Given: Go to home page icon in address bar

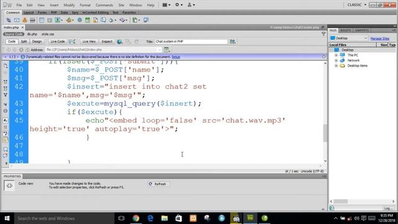Looking at the screenshot, I should (27, 50).
